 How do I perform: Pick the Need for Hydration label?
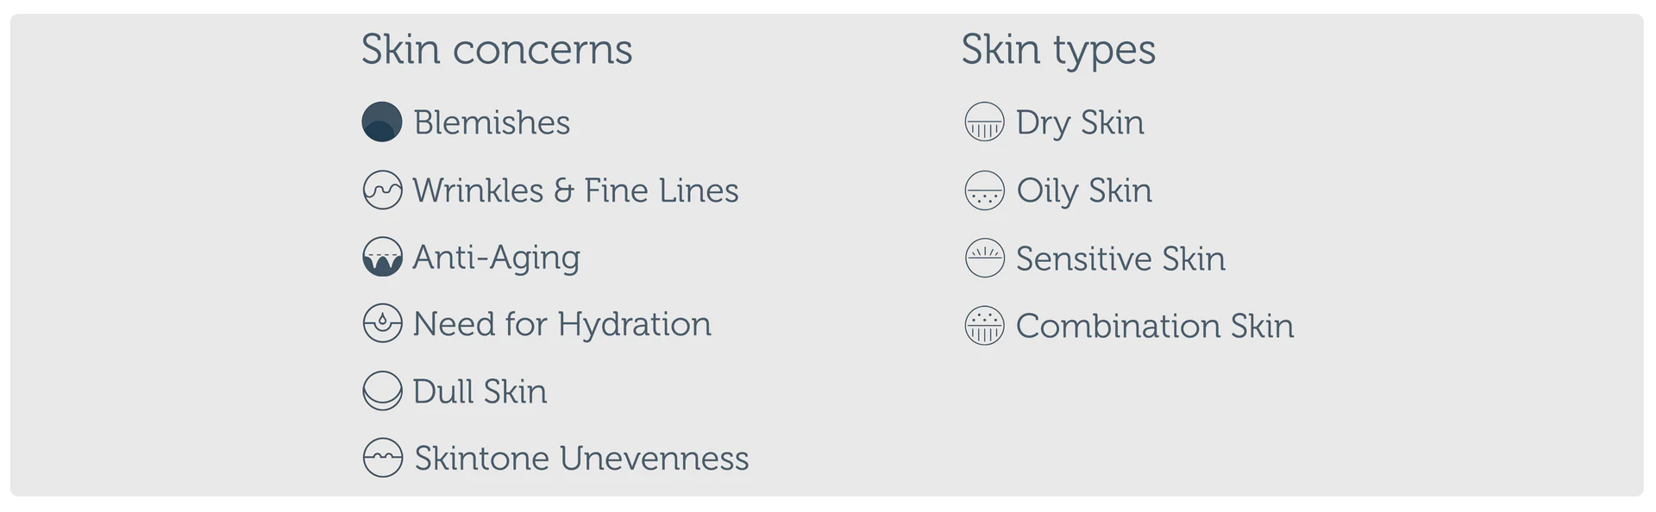click(x=561, y=324)
